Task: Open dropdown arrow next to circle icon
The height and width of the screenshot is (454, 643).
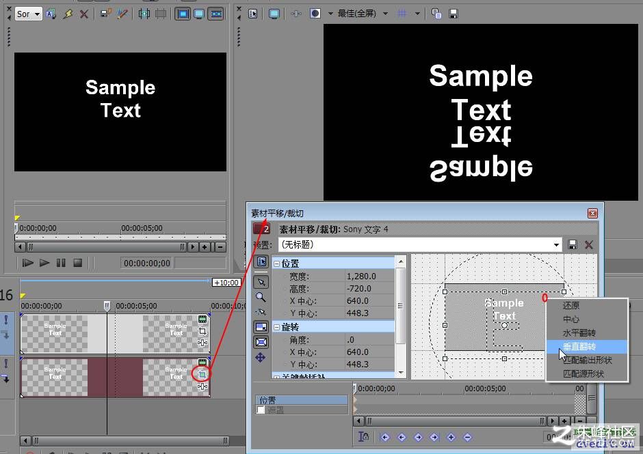Action: coord(330,14)
